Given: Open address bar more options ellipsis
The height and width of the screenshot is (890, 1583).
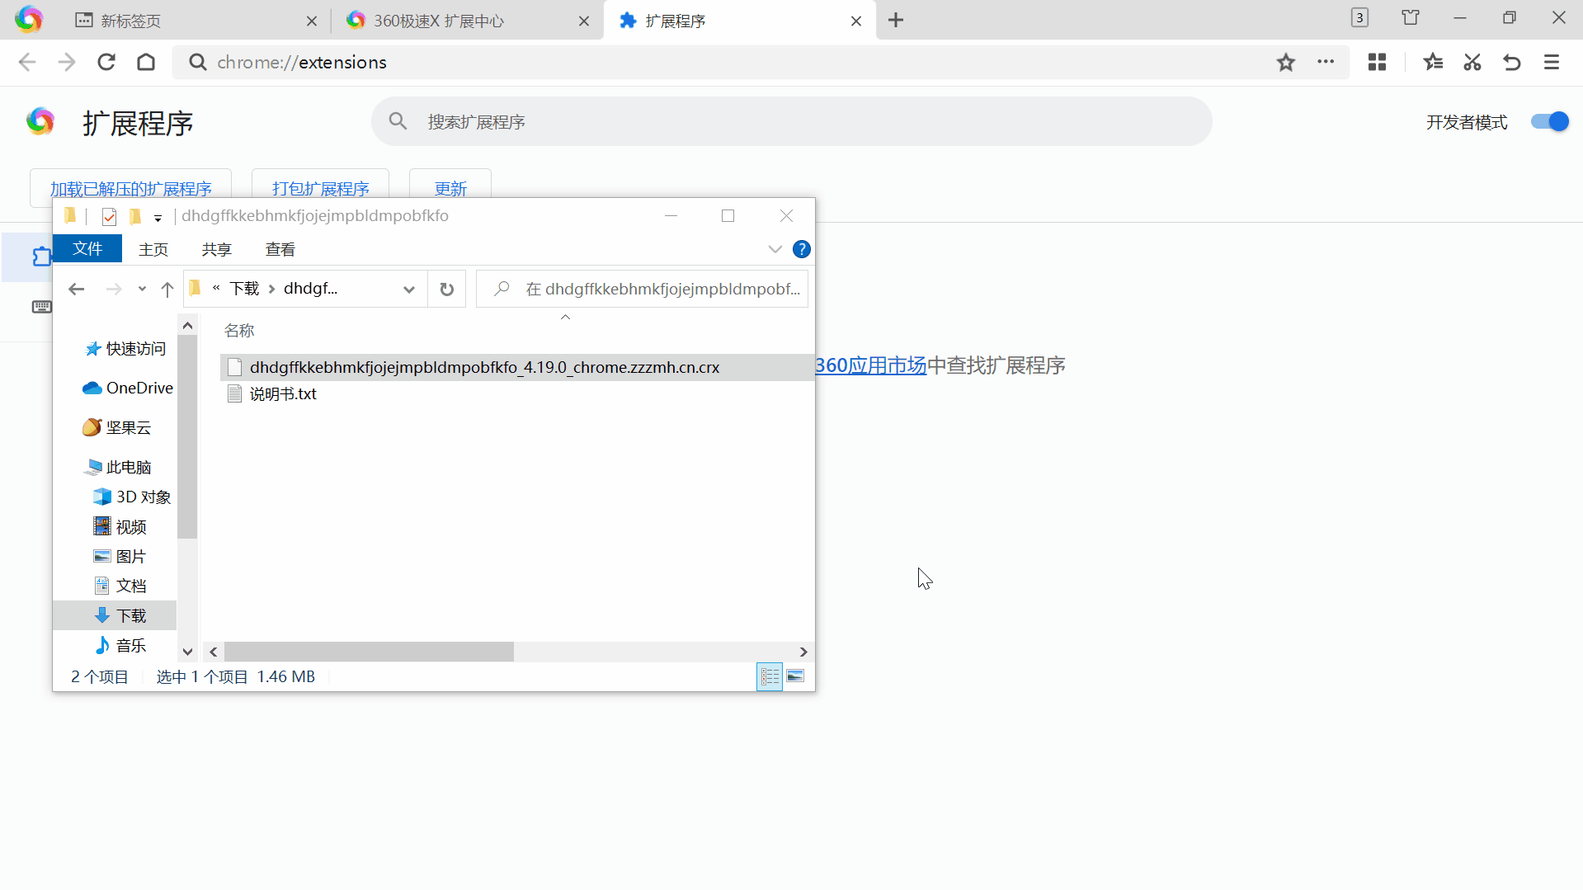Looking at the screenshot, I should [1326, 62].
